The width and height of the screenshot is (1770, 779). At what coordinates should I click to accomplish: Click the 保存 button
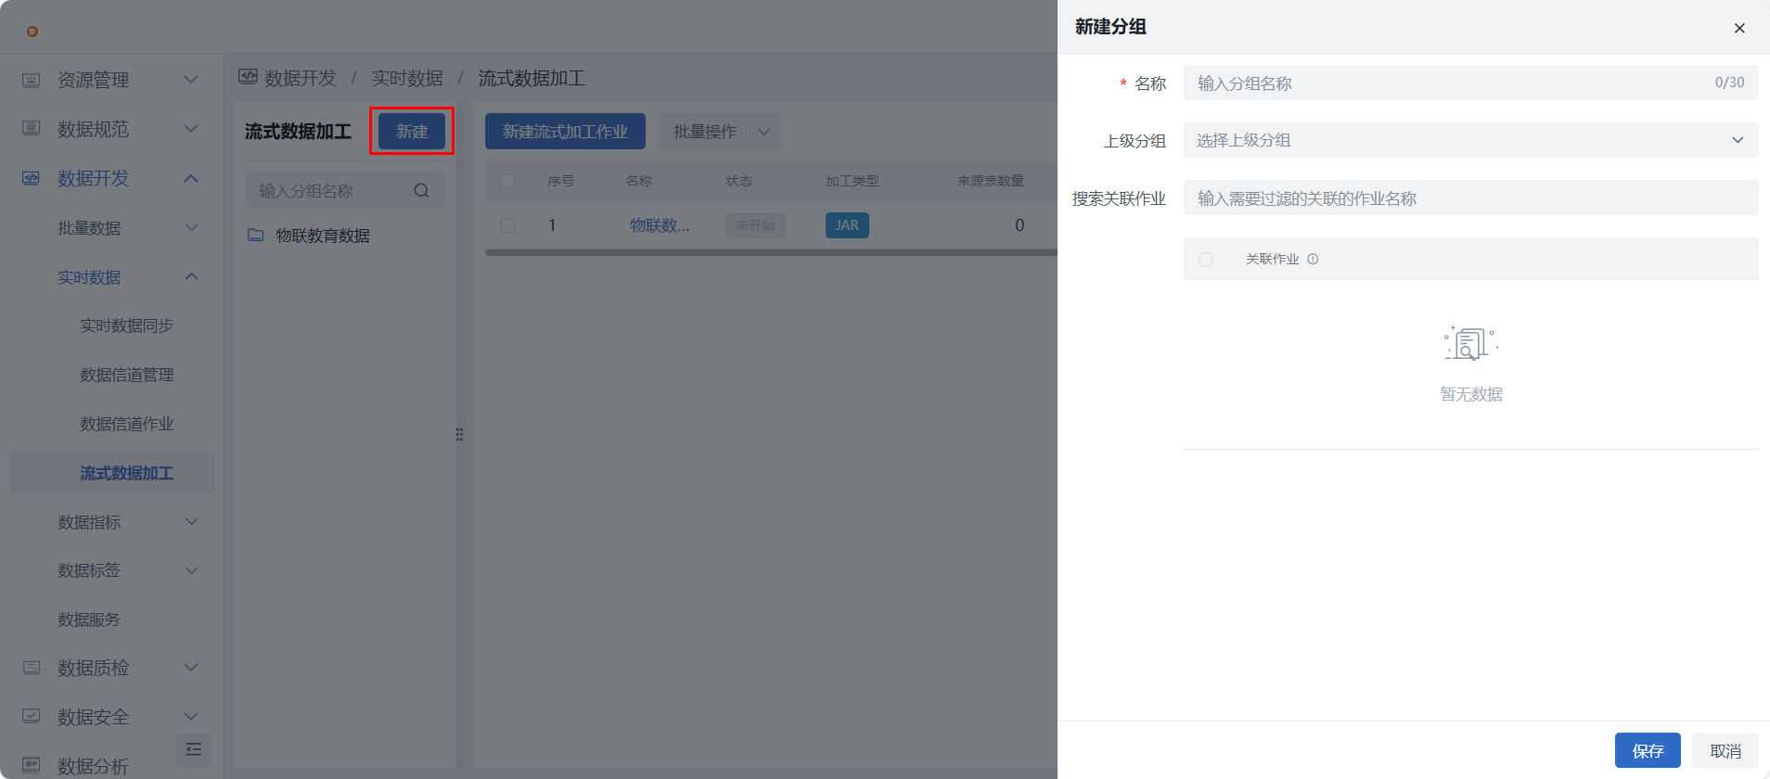pos(1648,750)
